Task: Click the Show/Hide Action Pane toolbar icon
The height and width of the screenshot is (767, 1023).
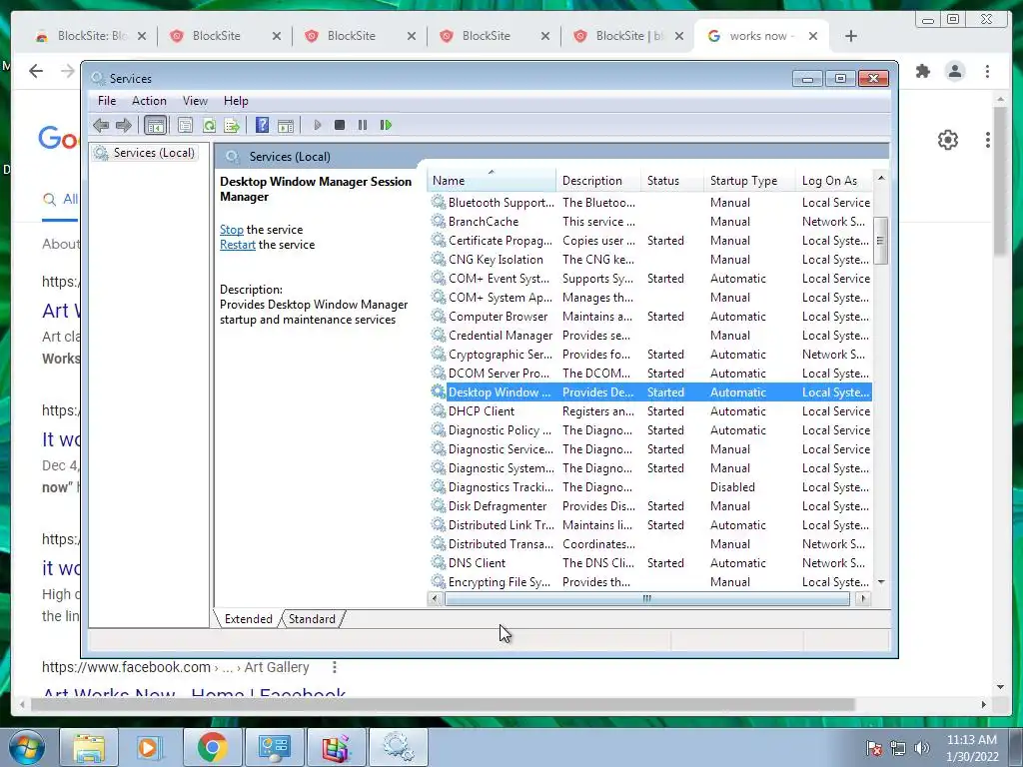Action: [x=286, y=125]
